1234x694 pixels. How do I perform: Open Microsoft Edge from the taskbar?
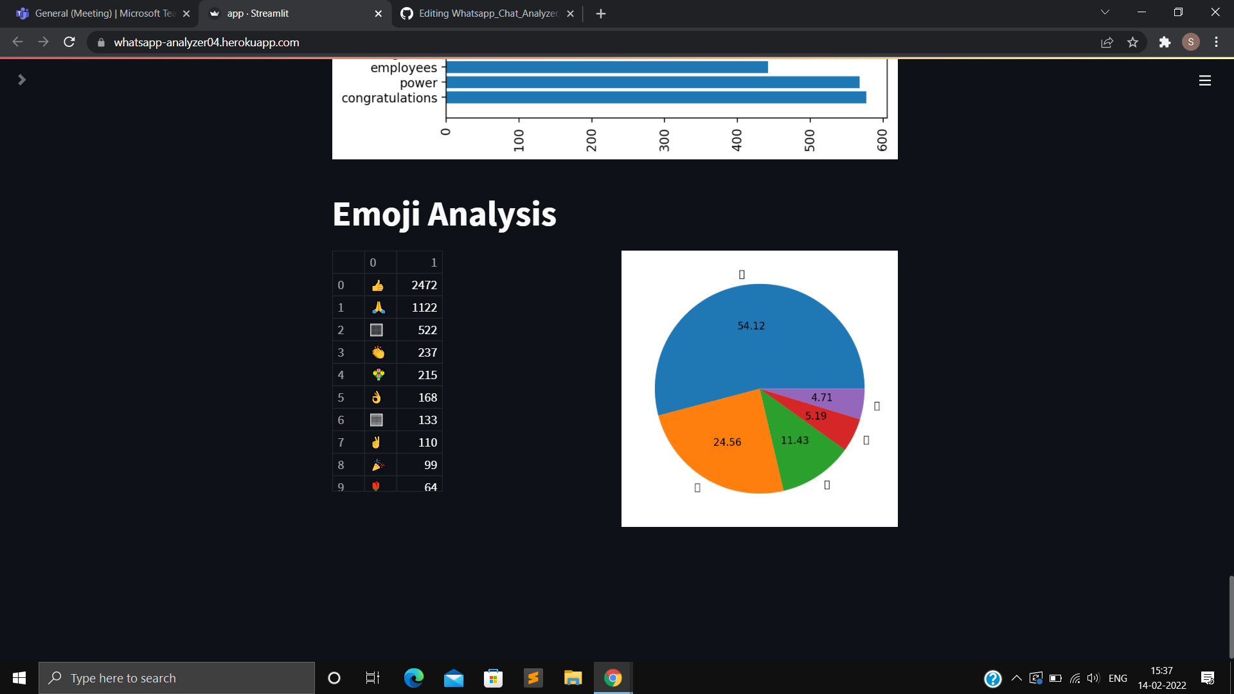[x=413, y=677]
